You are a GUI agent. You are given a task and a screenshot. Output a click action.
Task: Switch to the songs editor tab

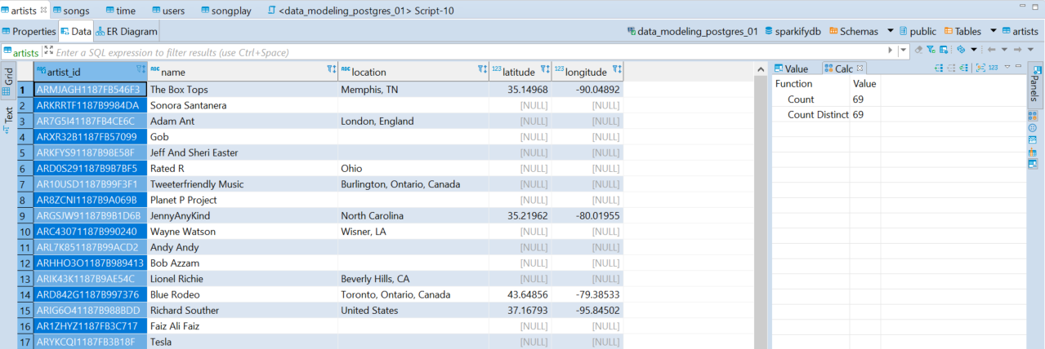point(71,11)
